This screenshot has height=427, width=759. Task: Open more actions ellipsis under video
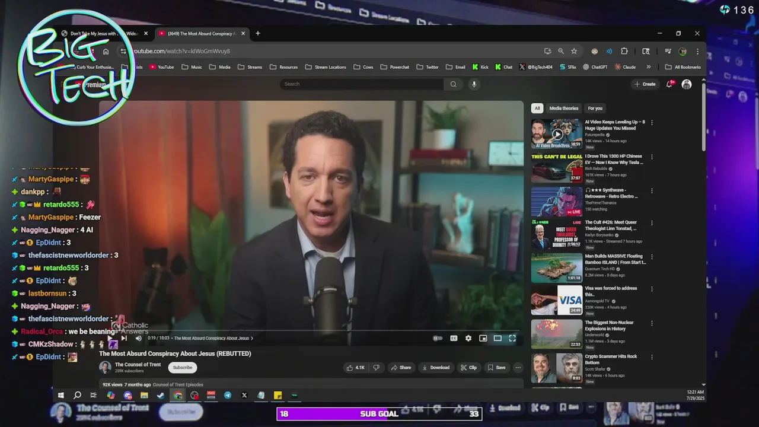[518, 368]
